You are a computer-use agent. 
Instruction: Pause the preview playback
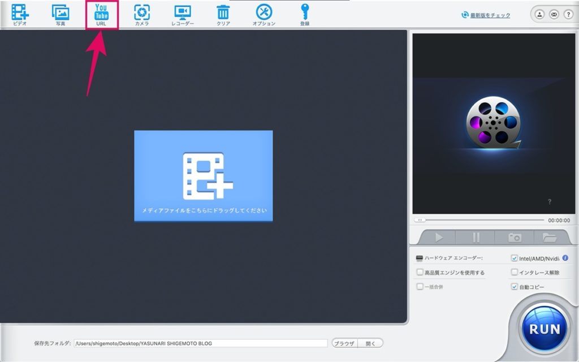coord(476,237)
